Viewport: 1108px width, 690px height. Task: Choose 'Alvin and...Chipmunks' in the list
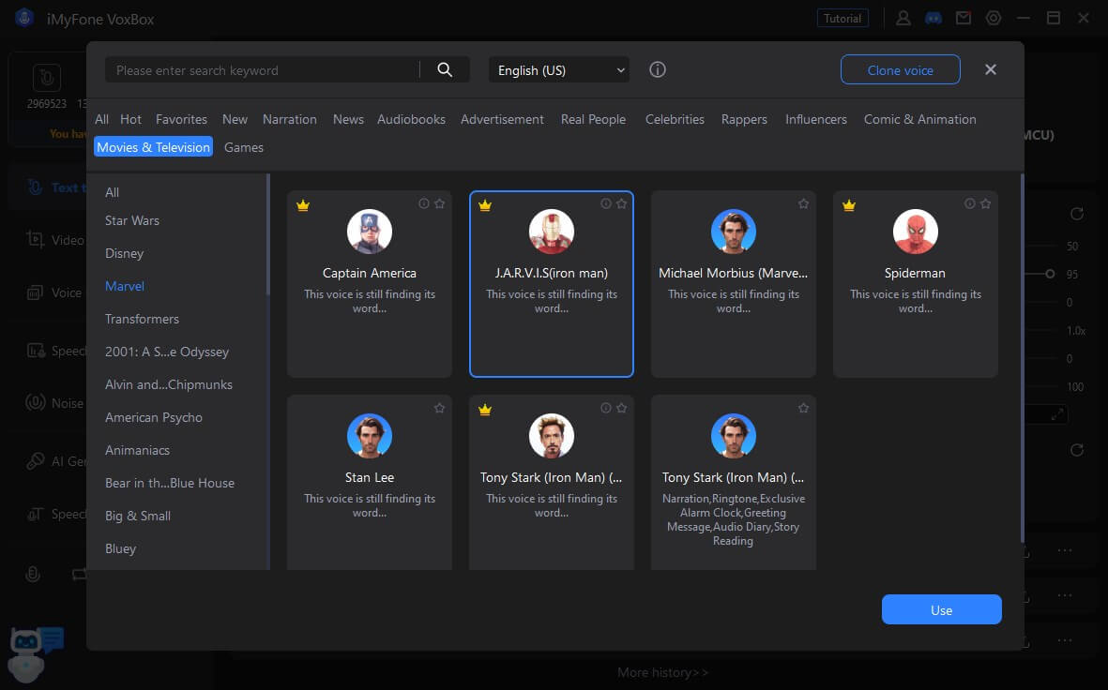point(169,384)
